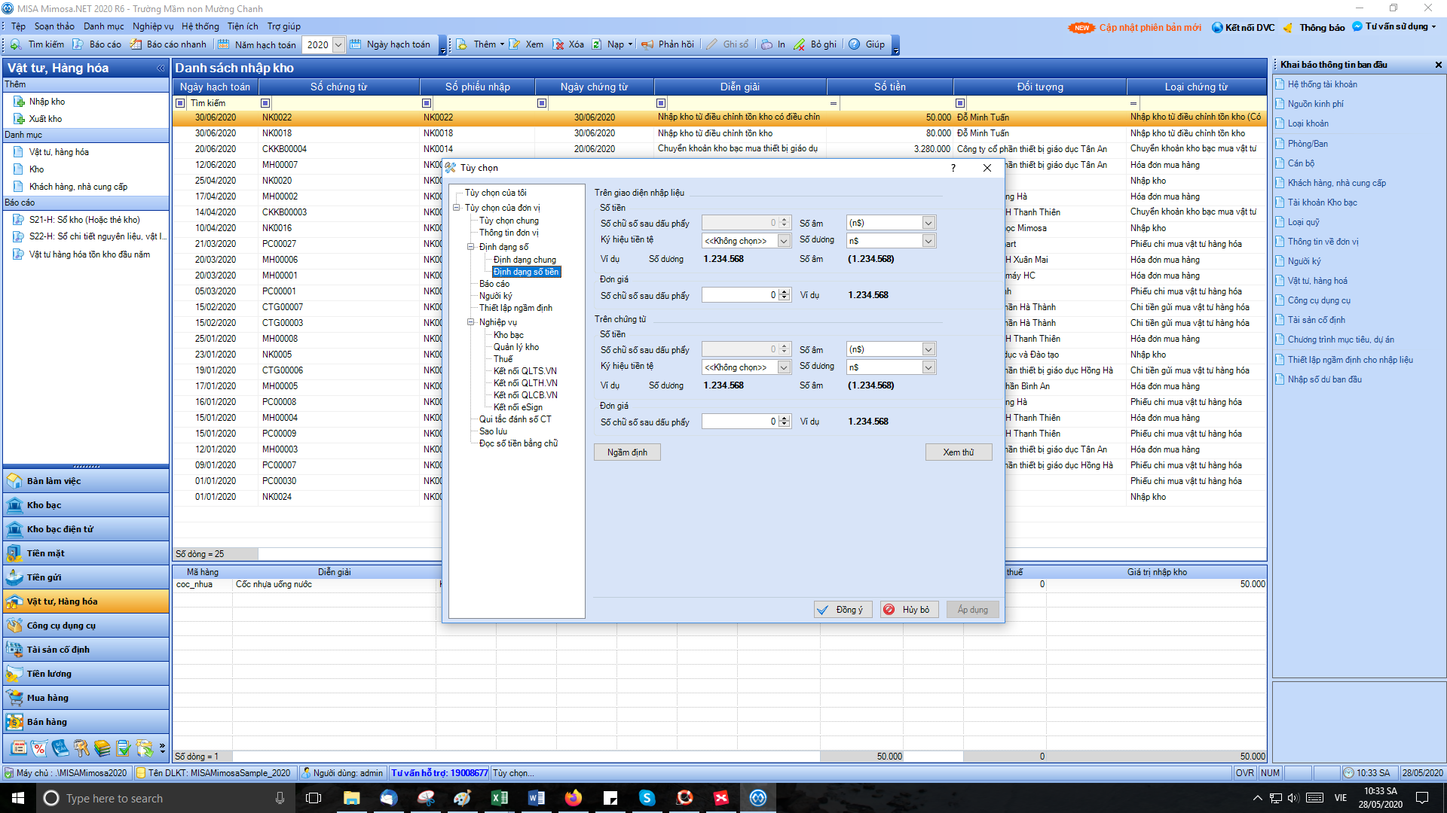The width and height of the screenshot is (1447, 813).
Task: Expand more navigation buttons chevron
Action: [162, 748]
